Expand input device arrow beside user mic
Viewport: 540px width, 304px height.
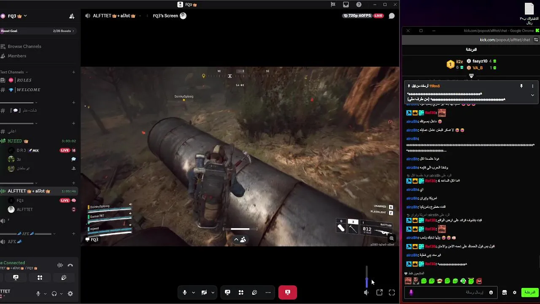click(x=45, y=293)
